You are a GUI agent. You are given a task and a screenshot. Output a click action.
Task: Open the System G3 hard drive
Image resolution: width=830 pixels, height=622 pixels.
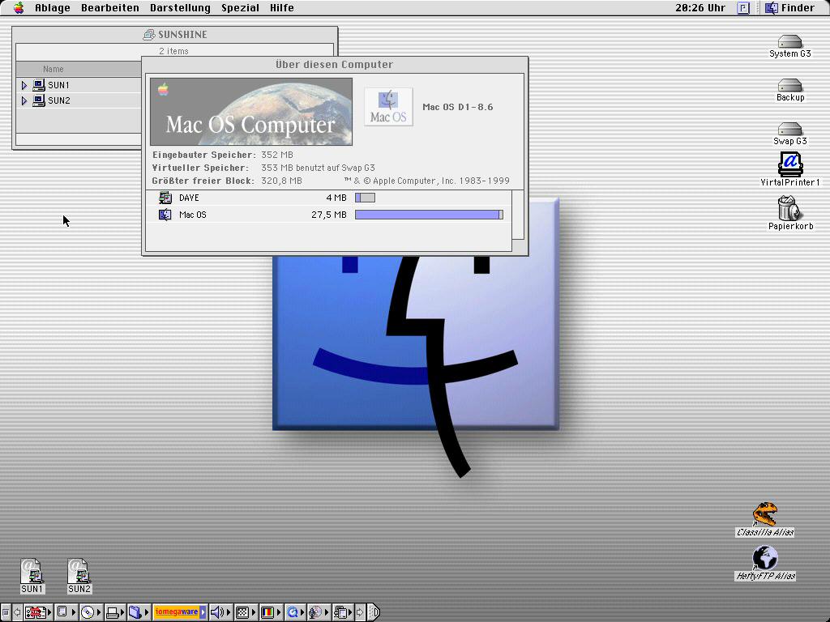[789, 42]
